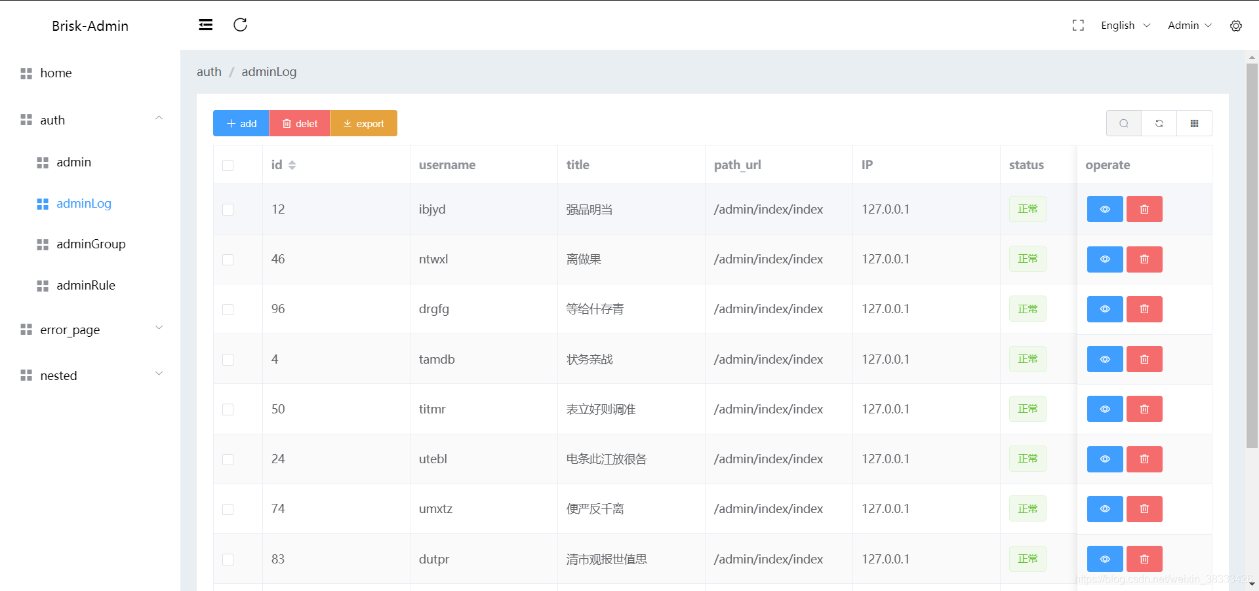This screenshot has width=1259, height=591.
Task: Delete the row with username tamdb
Action: tap(1144, 359)
